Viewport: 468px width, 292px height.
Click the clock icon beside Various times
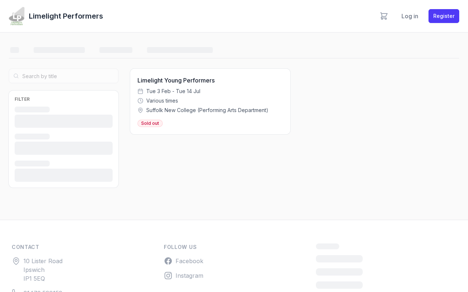(x=140, y=101)
